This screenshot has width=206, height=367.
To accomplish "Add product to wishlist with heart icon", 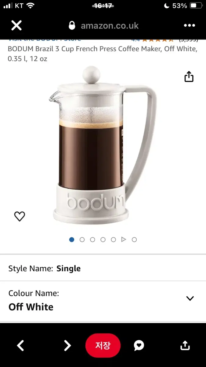I will coord(20,217).
